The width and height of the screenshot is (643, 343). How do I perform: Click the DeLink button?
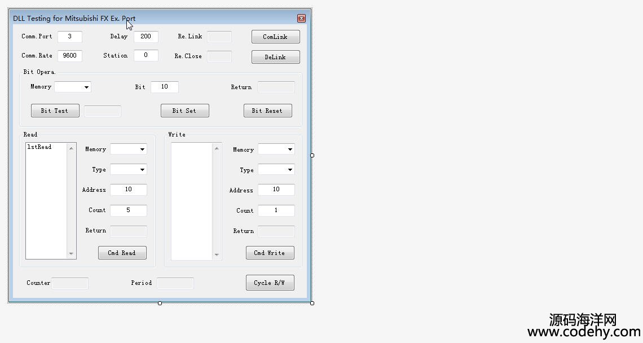(276, 57)
